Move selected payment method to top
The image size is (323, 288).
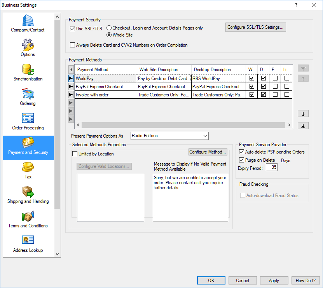[x=303, y=69]
